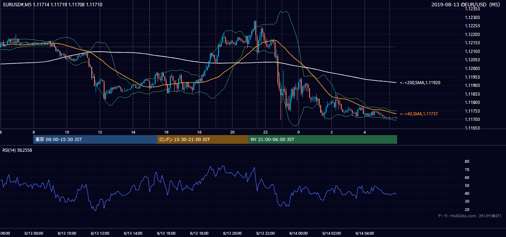Click the 200 SMA label reading 1.11920

click(420, 83)
